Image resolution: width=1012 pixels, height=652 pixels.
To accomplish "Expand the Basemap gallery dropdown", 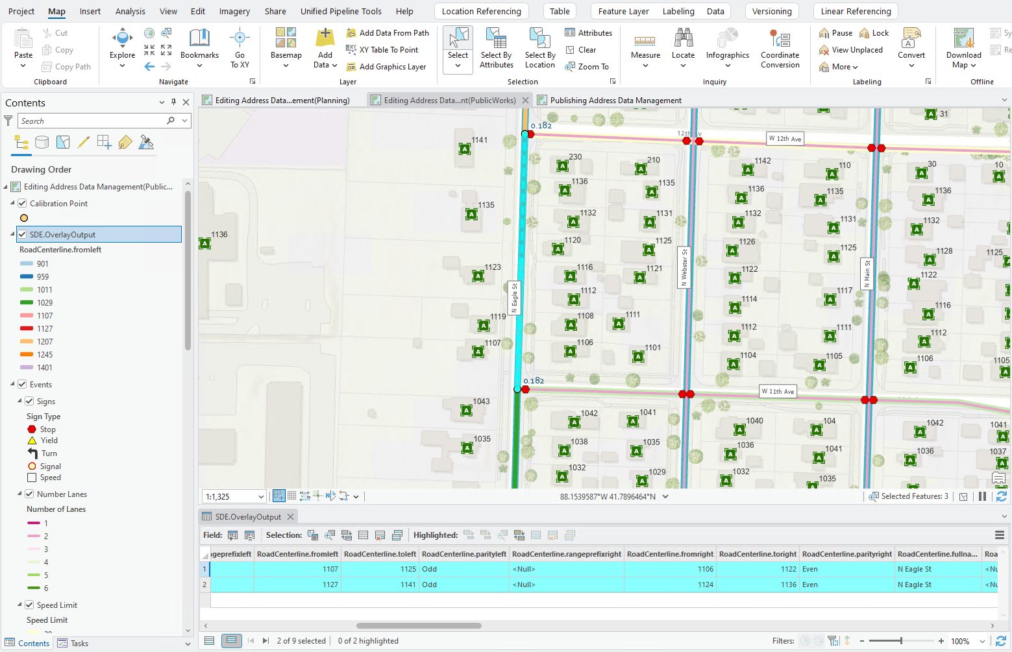I will 286,65.
